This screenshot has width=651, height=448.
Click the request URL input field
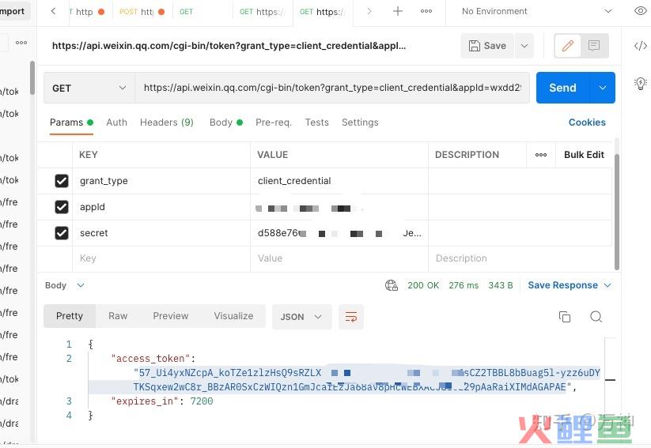pos(332,88)
